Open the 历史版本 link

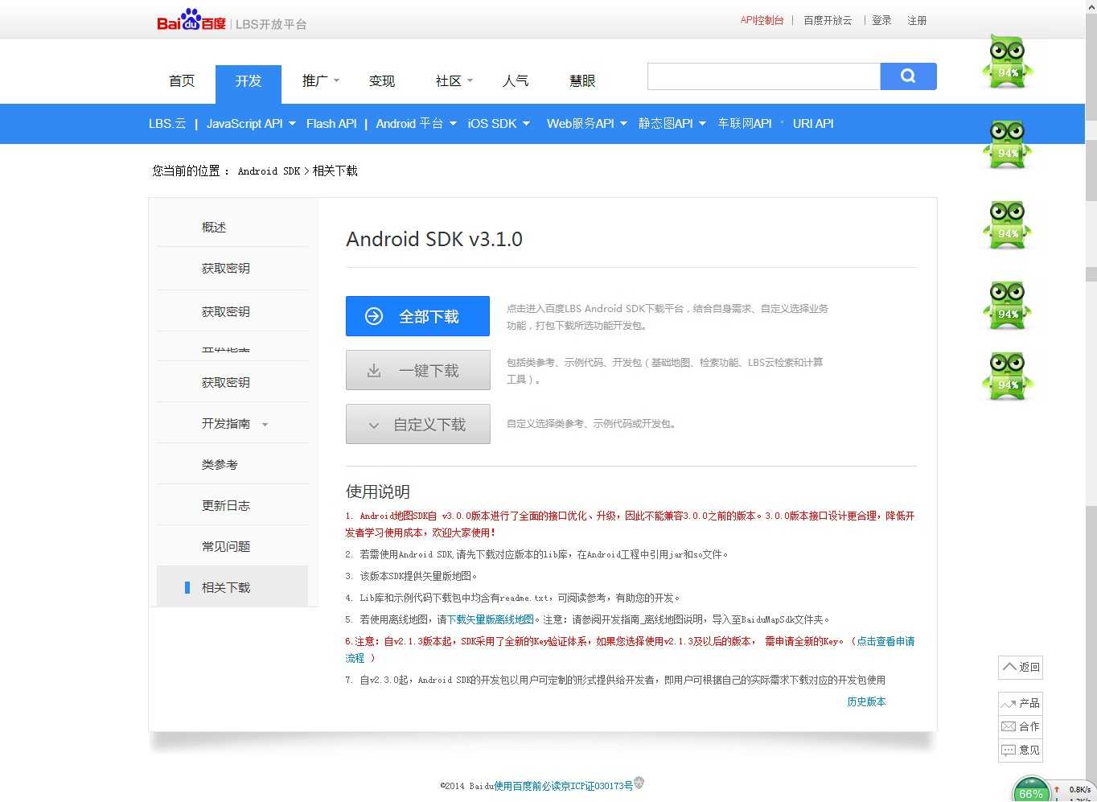click(866, 701)
